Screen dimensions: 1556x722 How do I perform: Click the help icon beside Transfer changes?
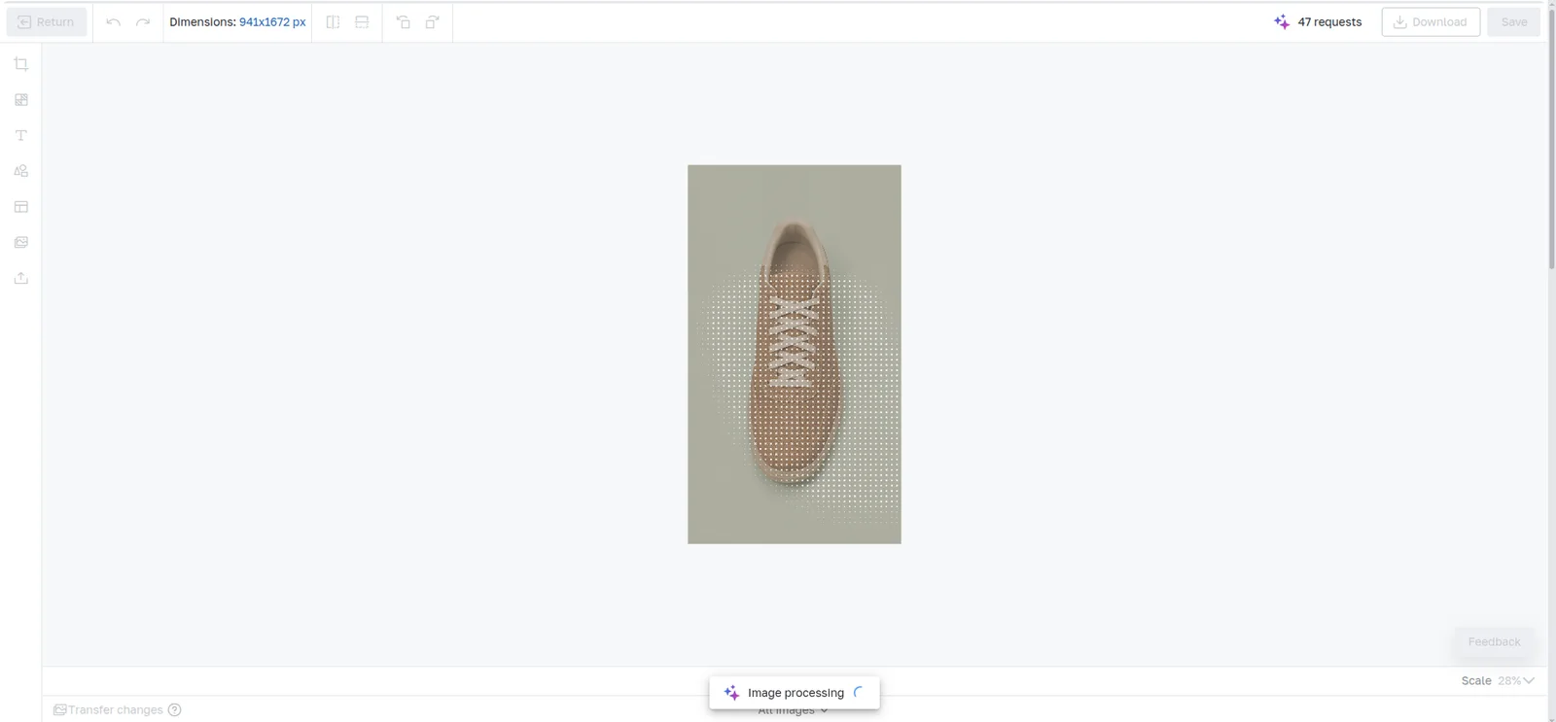click(175, 710)
